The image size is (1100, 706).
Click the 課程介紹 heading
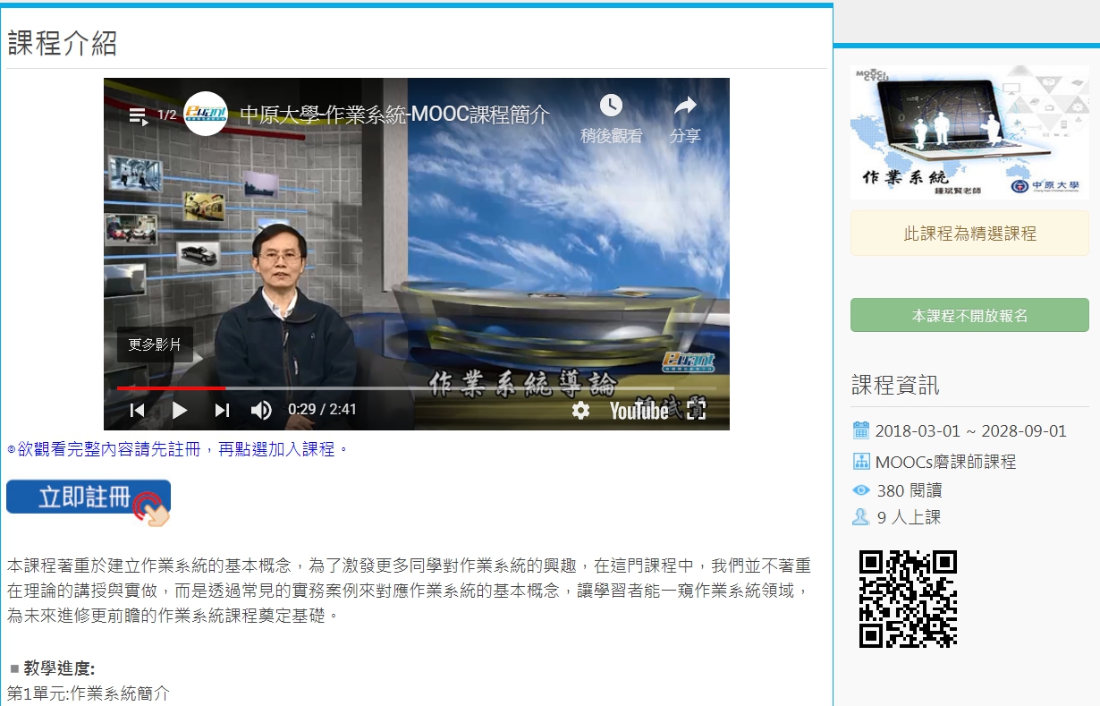click(63, 42)
